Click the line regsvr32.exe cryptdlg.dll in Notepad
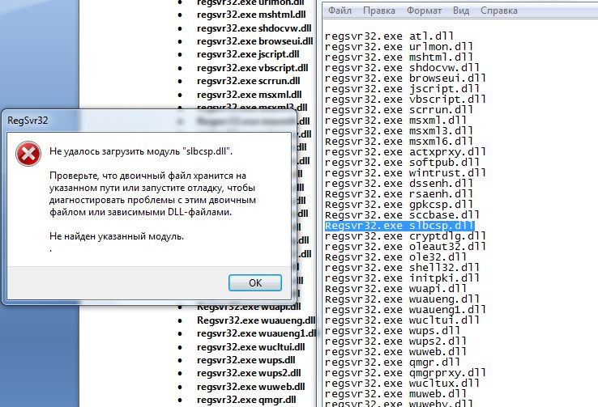Screen dimensions: 598x407 pos(405,236)
